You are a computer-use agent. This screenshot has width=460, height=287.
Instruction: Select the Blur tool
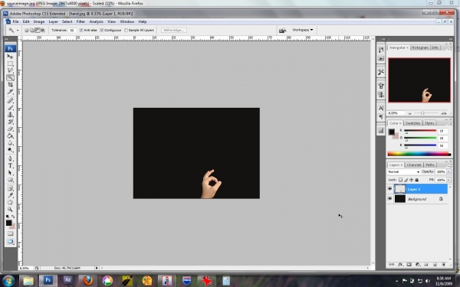pyautogui.click(x=10, y=143)
